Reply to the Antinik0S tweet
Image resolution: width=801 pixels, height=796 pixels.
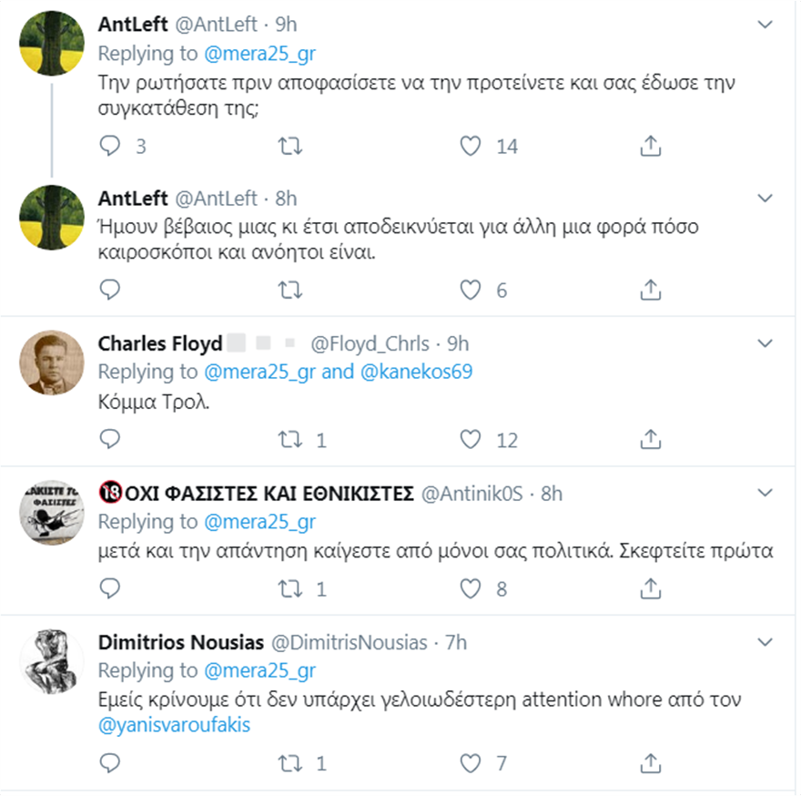[109, 588]
